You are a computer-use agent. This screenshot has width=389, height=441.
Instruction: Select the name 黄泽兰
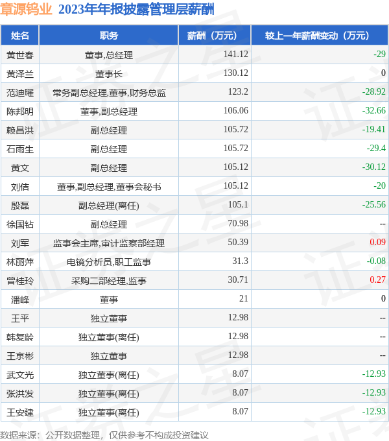point(20,74)
